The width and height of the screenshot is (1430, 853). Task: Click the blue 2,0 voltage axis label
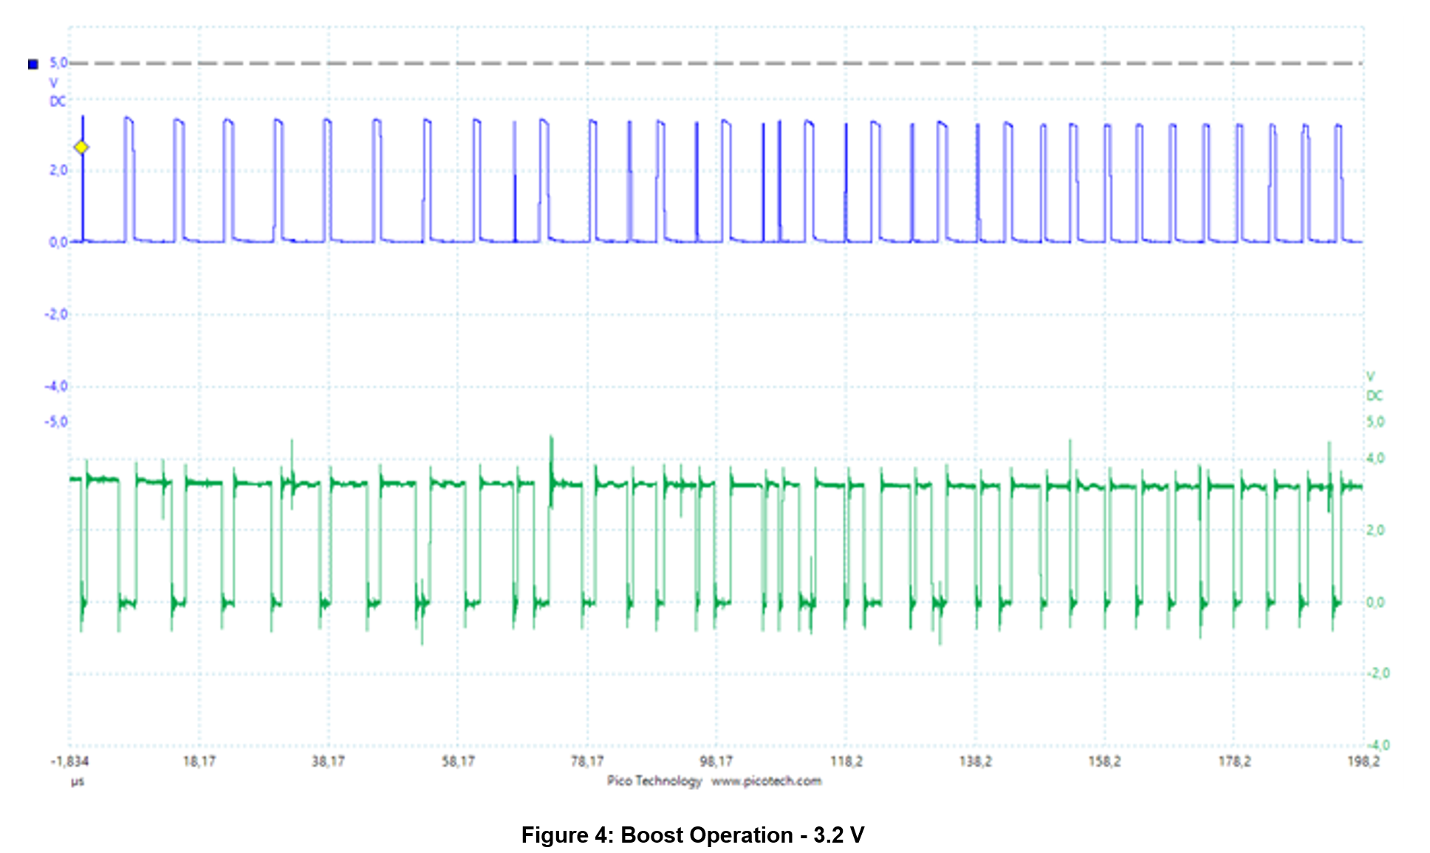(x=58, y=171)
